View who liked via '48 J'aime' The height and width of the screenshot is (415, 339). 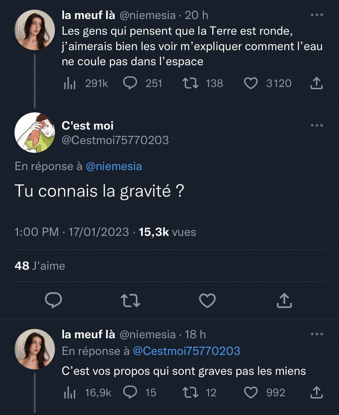click(40, 266)
